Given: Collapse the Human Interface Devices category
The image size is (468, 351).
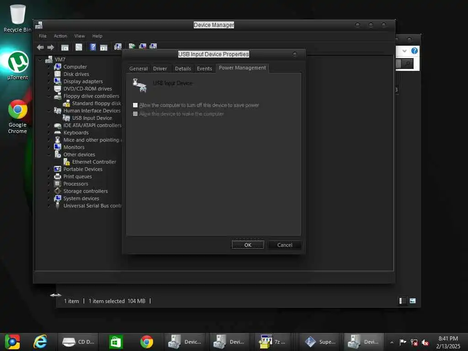Looking at the screenshot, I should (49, 111).
